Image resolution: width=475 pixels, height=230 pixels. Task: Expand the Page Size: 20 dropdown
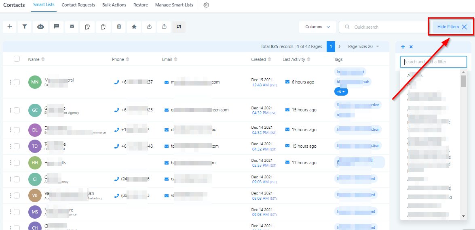(363, 46)
